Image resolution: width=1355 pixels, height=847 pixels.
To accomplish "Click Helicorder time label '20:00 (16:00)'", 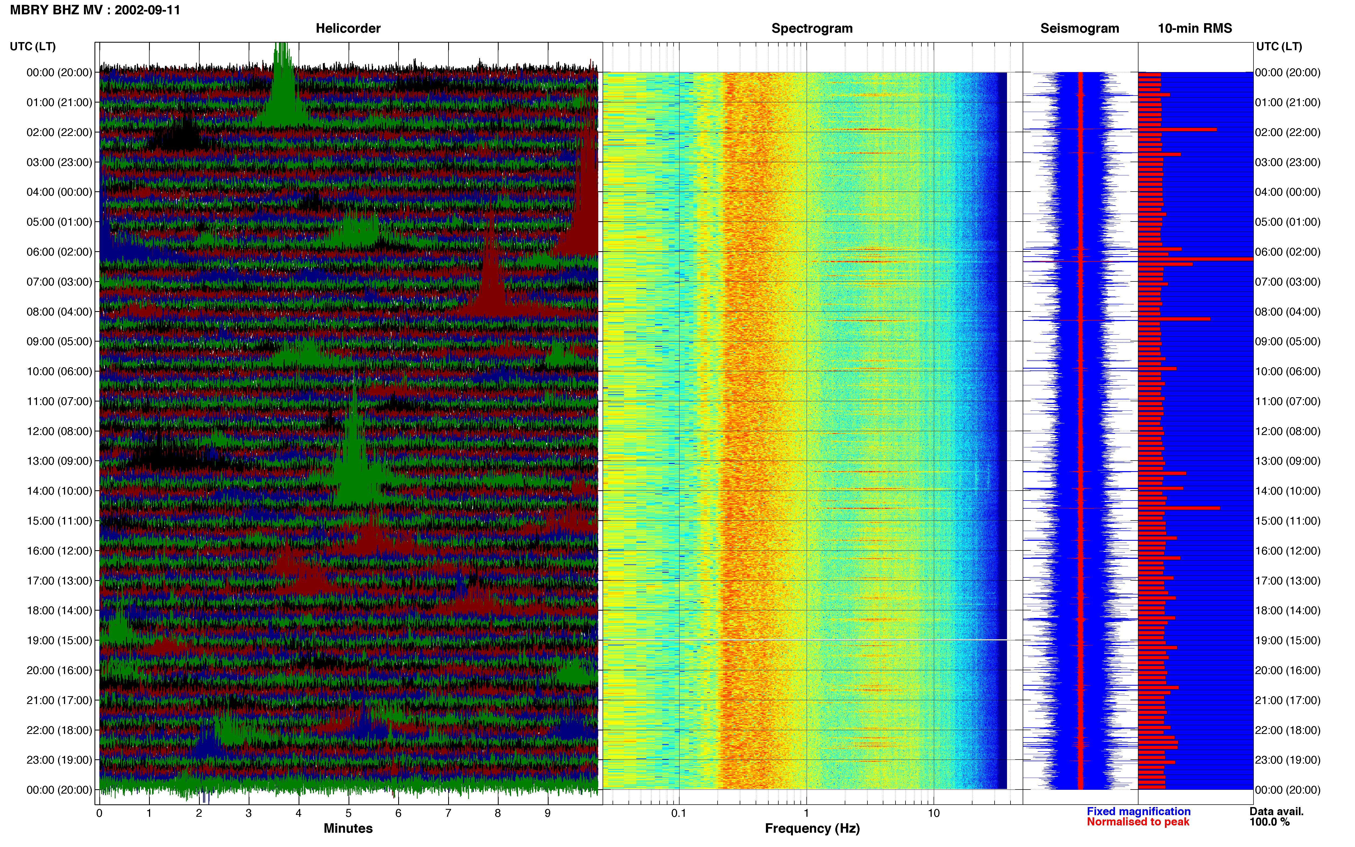I will pos(59,670).
